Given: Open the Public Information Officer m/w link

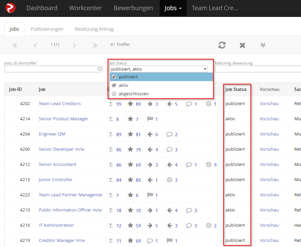Looking at the screenshot, I should click(x=70, y=210).
